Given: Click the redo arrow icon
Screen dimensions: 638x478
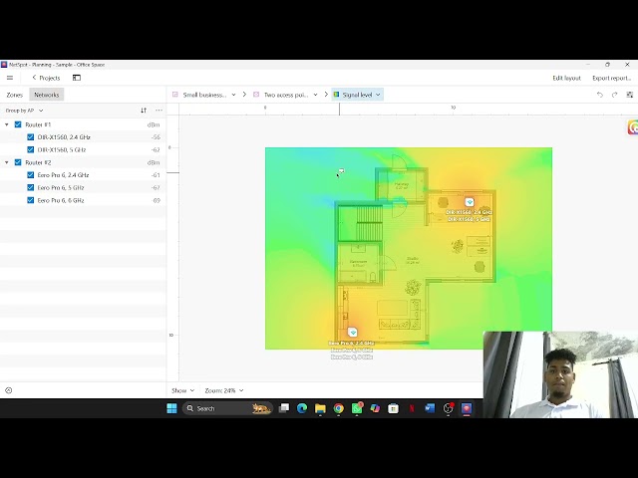Looking at the screenshot, I should point(614,95).
